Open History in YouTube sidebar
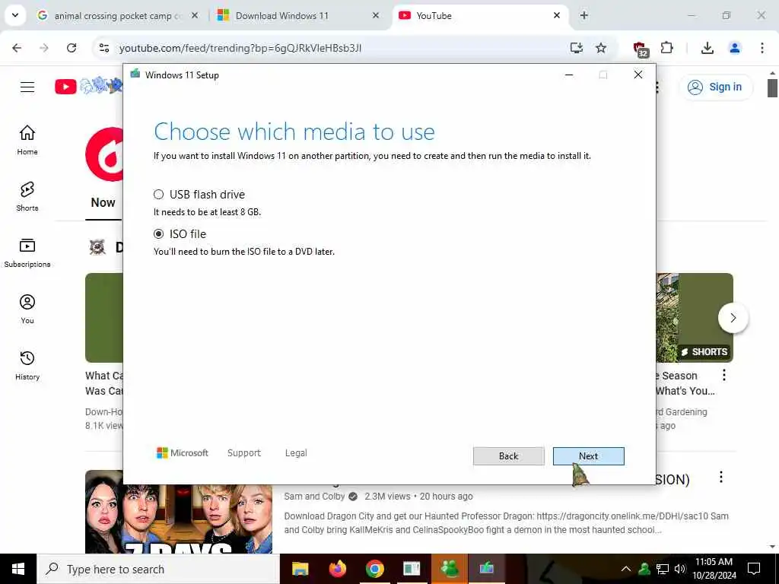 coord(27,365)
